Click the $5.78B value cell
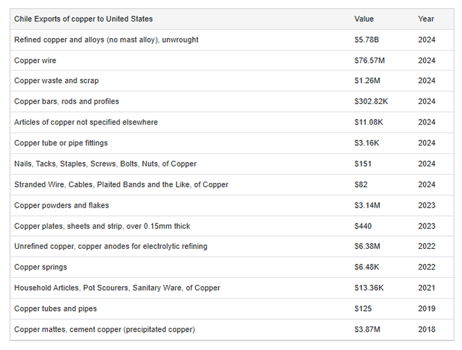The width and height of the screenshot is (462, 350). [366, 40]
